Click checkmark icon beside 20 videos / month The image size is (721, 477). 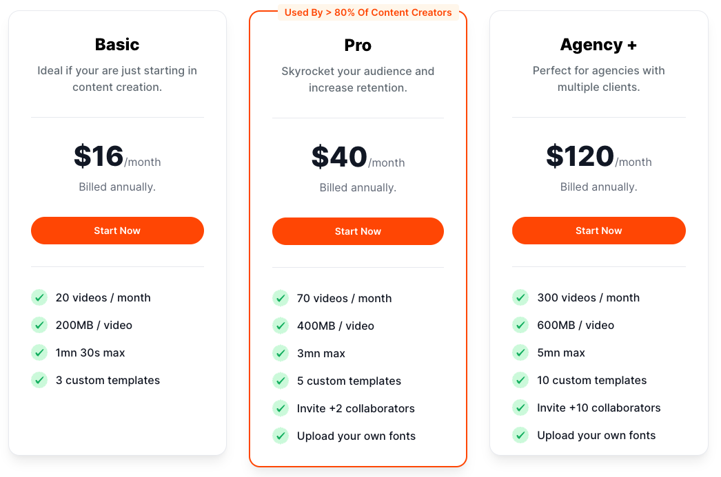coord(39,297)
